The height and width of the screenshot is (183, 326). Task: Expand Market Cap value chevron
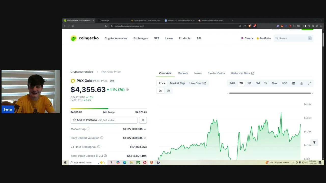point(145,129)
